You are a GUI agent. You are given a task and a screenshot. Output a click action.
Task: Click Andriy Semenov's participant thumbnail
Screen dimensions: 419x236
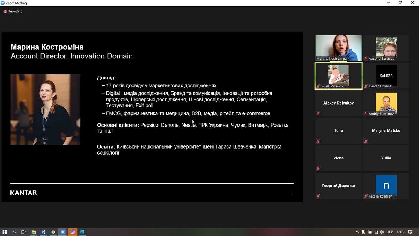pyautogui.click(x=386, y=103)
